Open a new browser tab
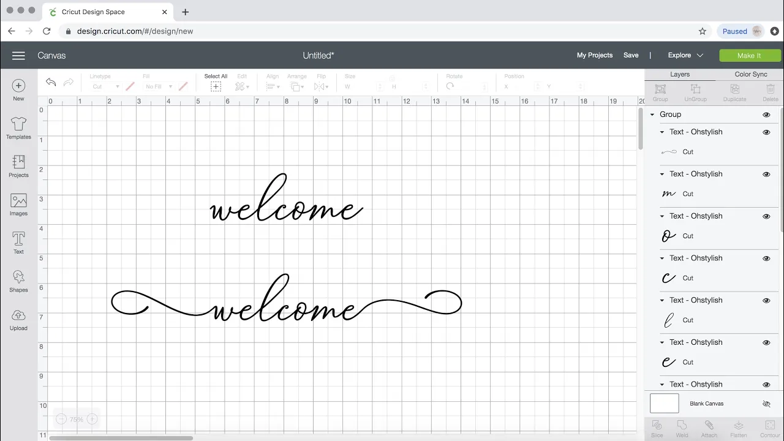 tap(186, 12)
